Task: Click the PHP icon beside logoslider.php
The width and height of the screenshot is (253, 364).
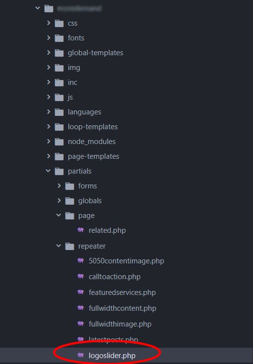Action: (81, 355)
